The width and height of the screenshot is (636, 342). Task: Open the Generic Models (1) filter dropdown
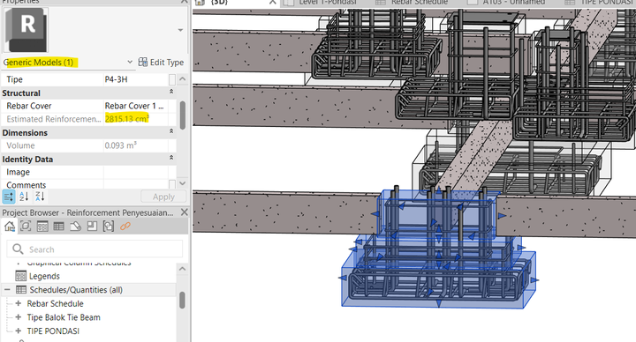point(130,62)
